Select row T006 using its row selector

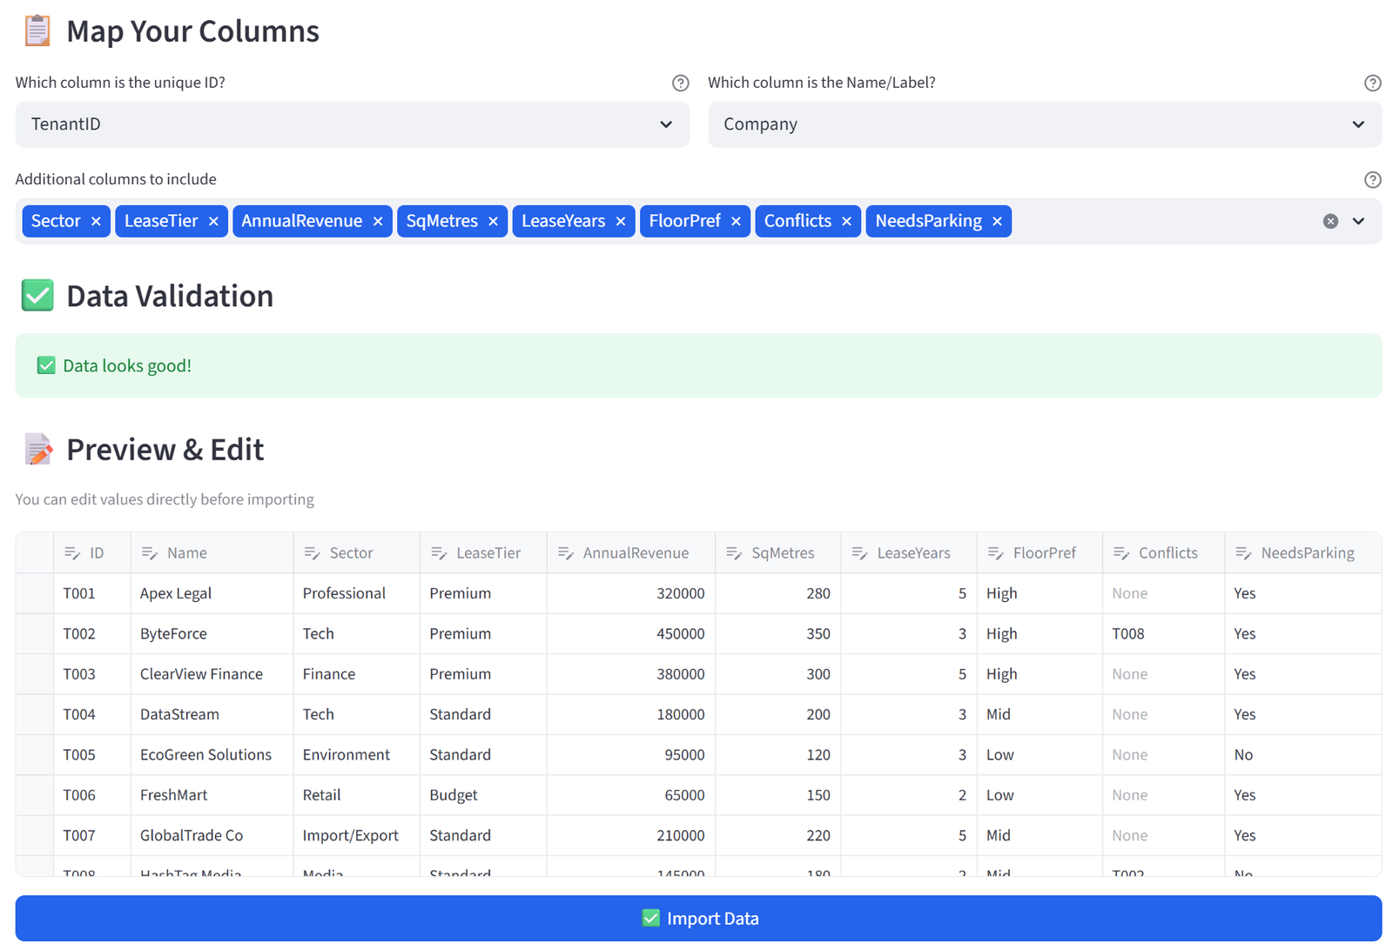pos(35,795)
